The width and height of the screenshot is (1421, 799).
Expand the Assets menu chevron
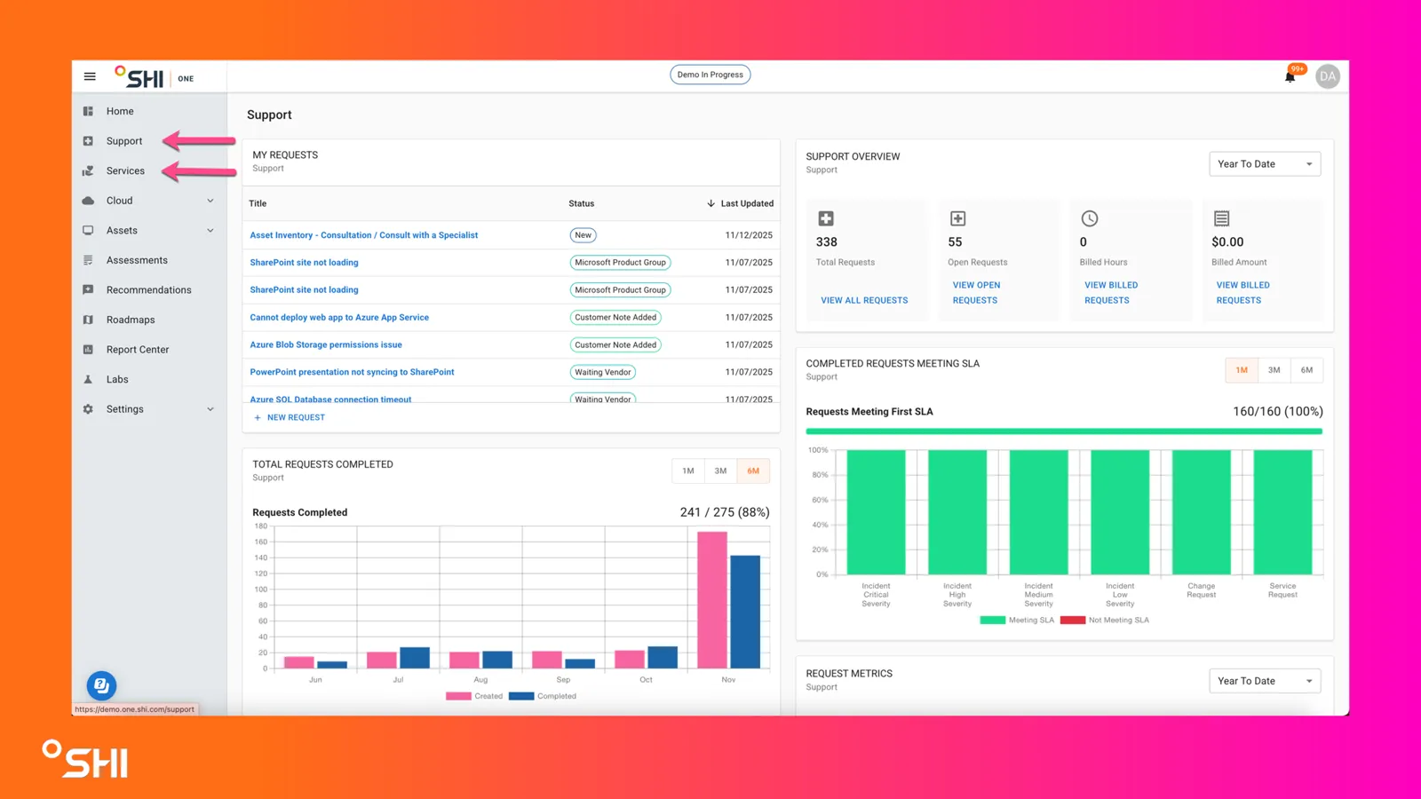pyautogui.click(x=210, y=231)
